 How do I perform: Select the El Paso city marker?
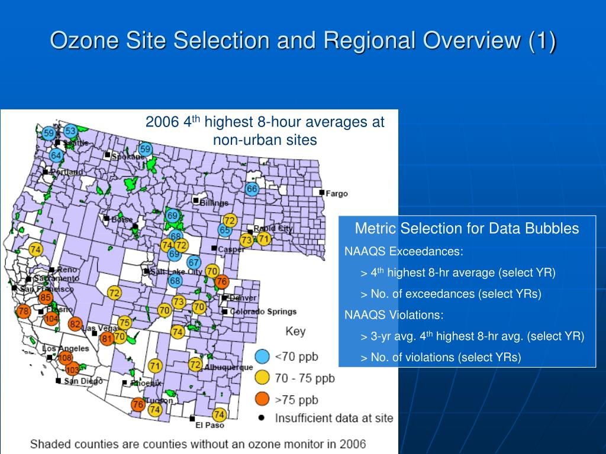pos(192,419)
